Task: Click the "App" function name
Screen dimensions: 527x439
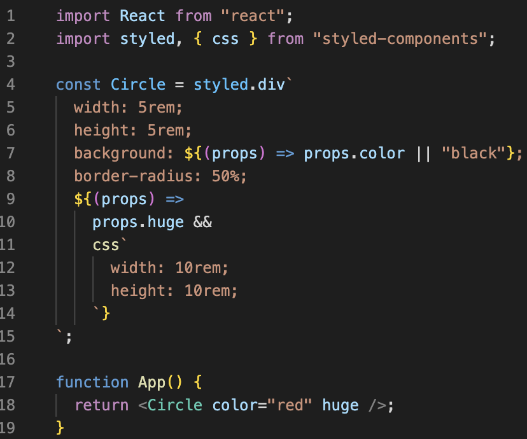Action: (x=151, y=382)
